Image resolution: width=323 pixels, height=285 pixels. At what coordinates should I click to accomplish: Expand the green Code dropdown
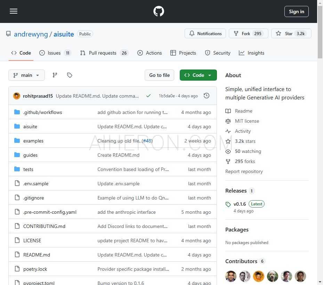pyautogui.click(x=198, y=75)
